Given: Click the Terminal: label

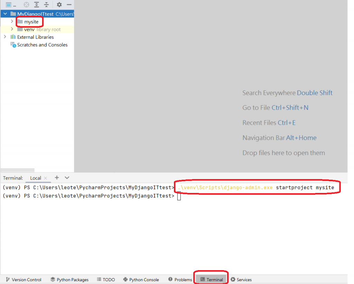Looking at the screenshot, I should pyautogui.click(x=13, y=178).
